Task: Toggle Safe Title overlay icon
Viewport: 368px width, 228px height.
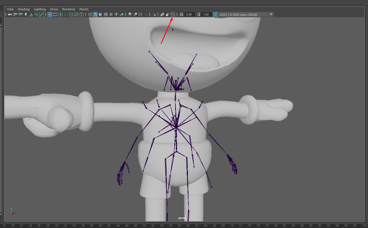Action: click(x=82, y=14)
